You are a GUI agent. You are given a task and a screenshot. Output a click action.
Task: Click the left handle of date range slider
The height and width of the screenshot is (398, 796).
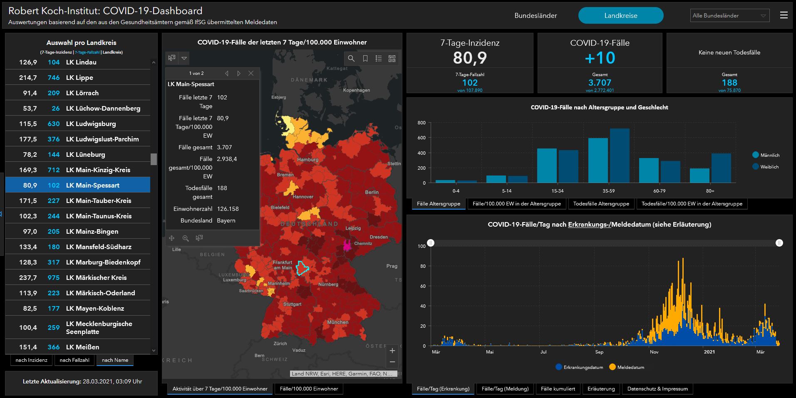(x=431, y=243)
